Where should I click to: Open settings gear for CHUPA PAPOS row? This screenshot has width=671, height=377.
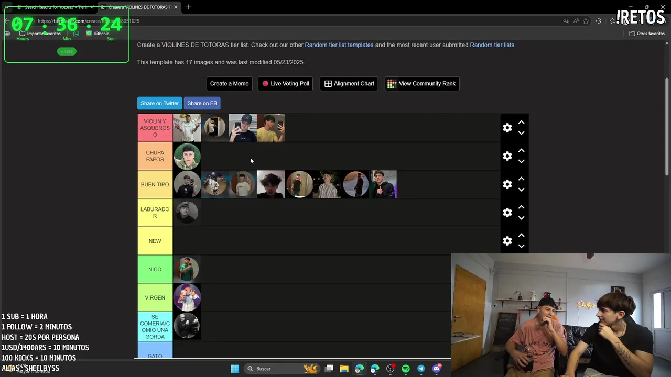pos(507,156)
